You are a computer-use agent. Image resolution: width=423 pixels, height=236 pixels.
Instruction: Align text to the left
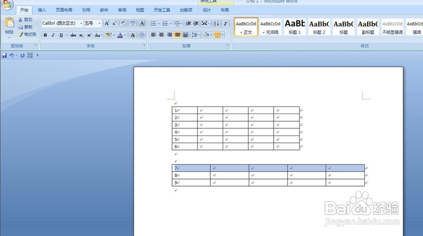click(154, 35)
